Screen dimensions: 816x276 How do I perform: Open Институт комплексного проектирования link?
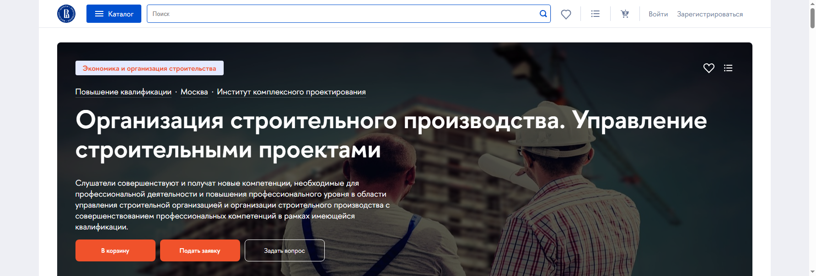click(291, 92)
